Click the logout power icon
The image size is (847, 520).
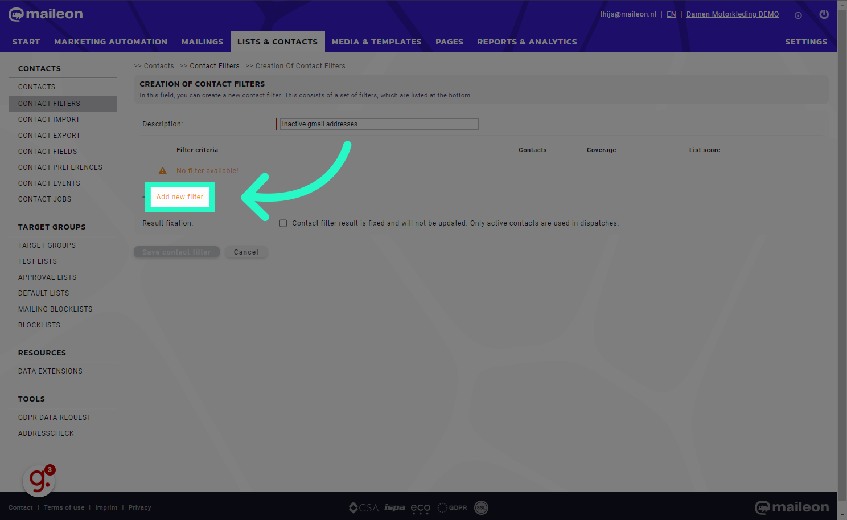click(x=824, y=14)
